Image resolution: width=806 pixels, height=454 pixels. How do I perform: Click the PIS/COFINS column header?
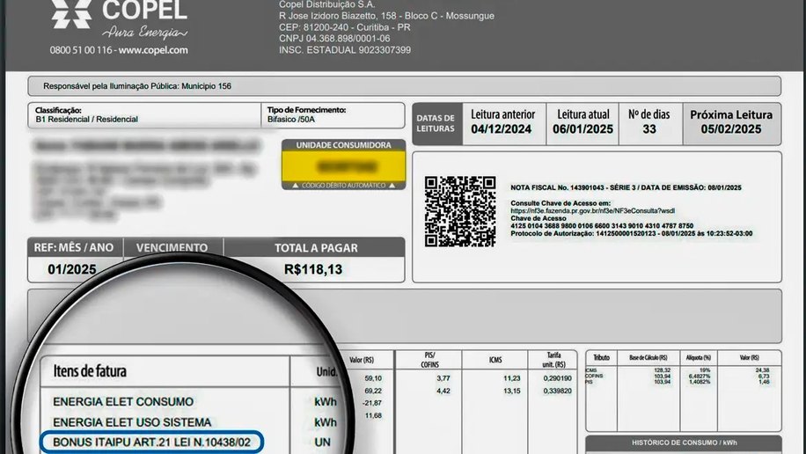click(x=429, y=360)
